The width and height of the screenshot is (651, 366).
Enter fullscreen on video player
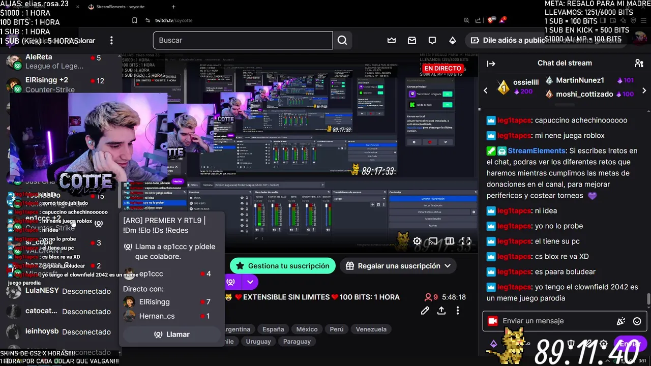[464, 241]
